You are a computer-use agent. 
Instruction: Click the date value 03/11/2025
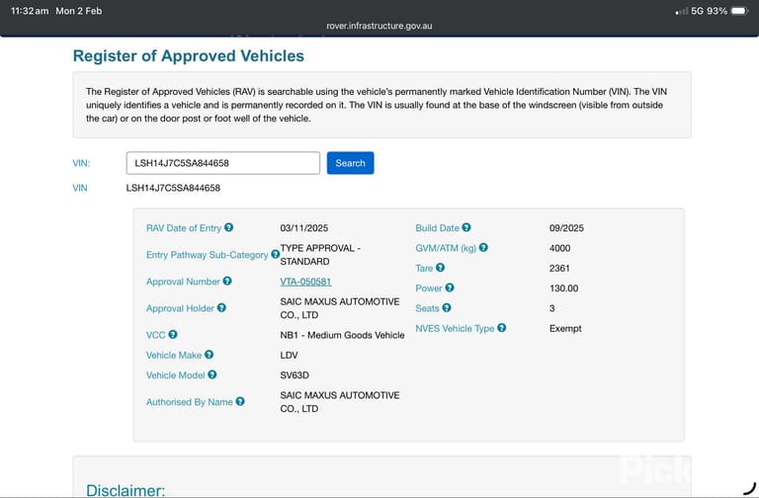point(304,228)
